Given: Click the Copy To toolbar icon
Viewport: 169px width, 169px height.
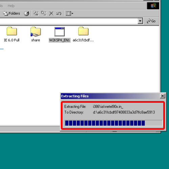Looking at the screenshot, I should (44, 14).
